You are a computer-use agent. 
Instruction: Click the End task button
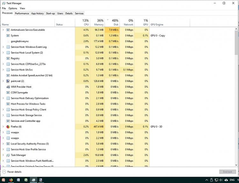pyautogui.click(x=228, y=172)
